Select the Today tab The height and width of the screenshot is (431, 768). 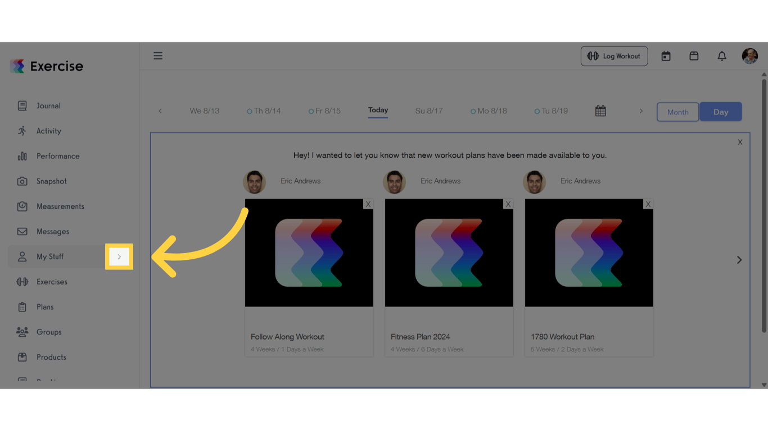pyautogui.click(x=377, y=111)
